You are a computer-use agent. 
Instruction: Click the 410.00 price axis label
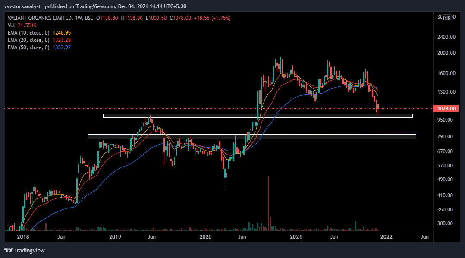(445, 195)
